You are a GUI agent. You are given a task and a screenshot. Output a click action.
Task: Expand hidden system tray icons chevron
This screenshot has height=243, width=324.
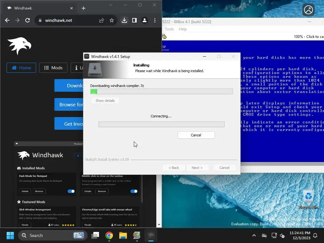pyautogui.click(x=254, y=235)
